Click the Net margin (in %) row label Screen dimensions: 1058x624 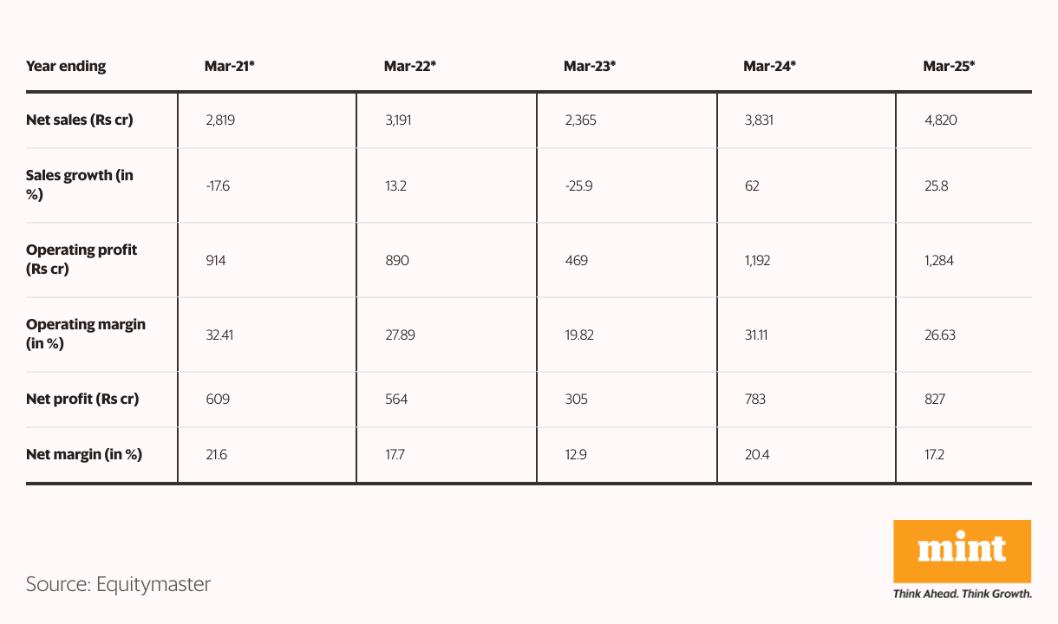point(84,454)
